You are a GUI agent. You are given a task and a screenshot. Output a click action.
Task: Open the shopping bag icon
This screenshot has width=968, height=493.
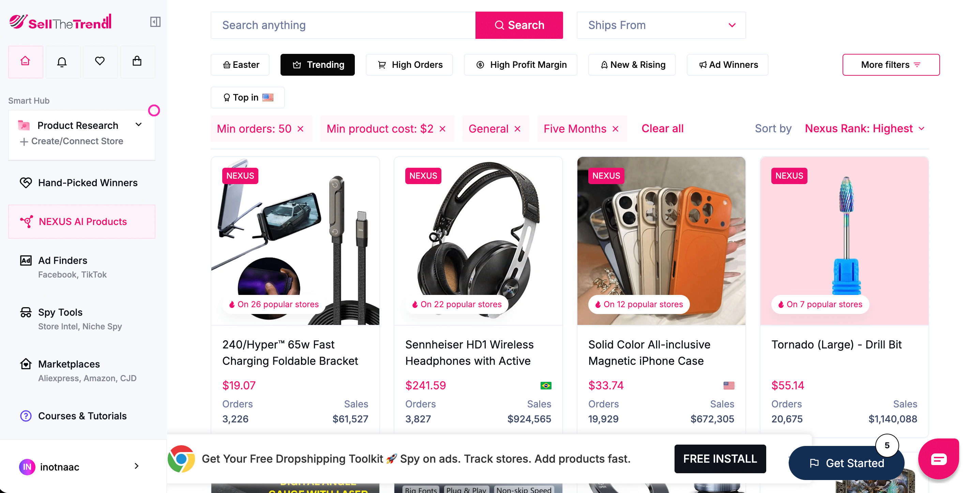[x=137, y=62]
